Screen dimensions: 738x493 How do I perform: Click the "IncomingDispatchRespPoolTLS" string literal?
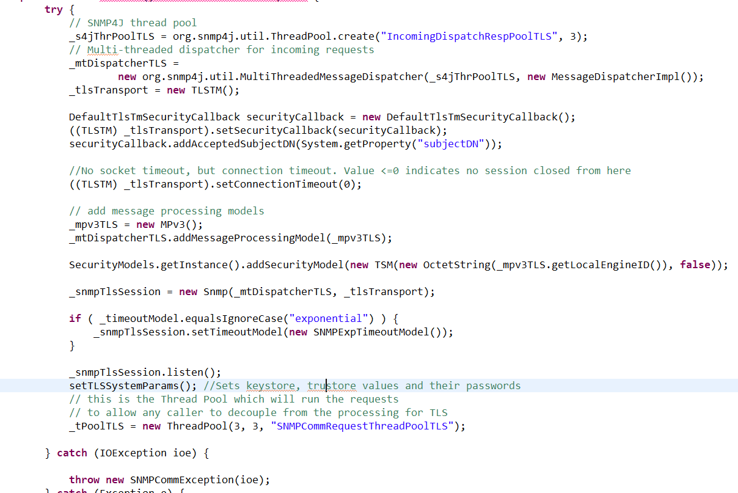(x=469, y=36)
